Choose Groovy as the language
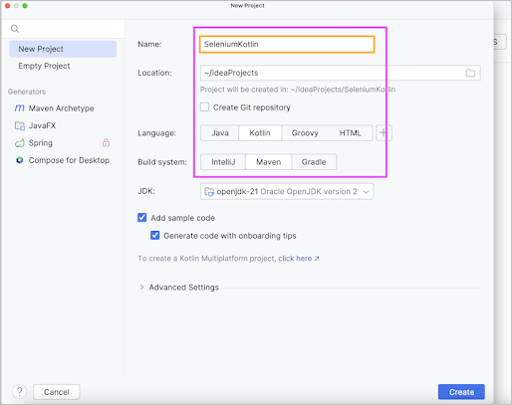The image size is (512, 405). coord(305,133)
